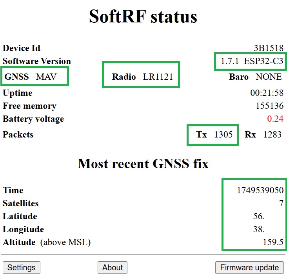Click the software version 1.7.1 ESP32-C3

252,61
